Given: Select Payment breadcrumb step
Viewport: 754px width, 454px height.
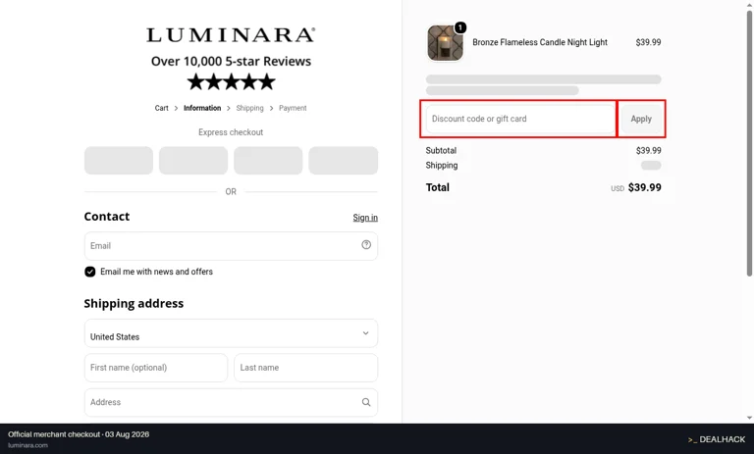Looking at the screenshot, I should (293, 108).
